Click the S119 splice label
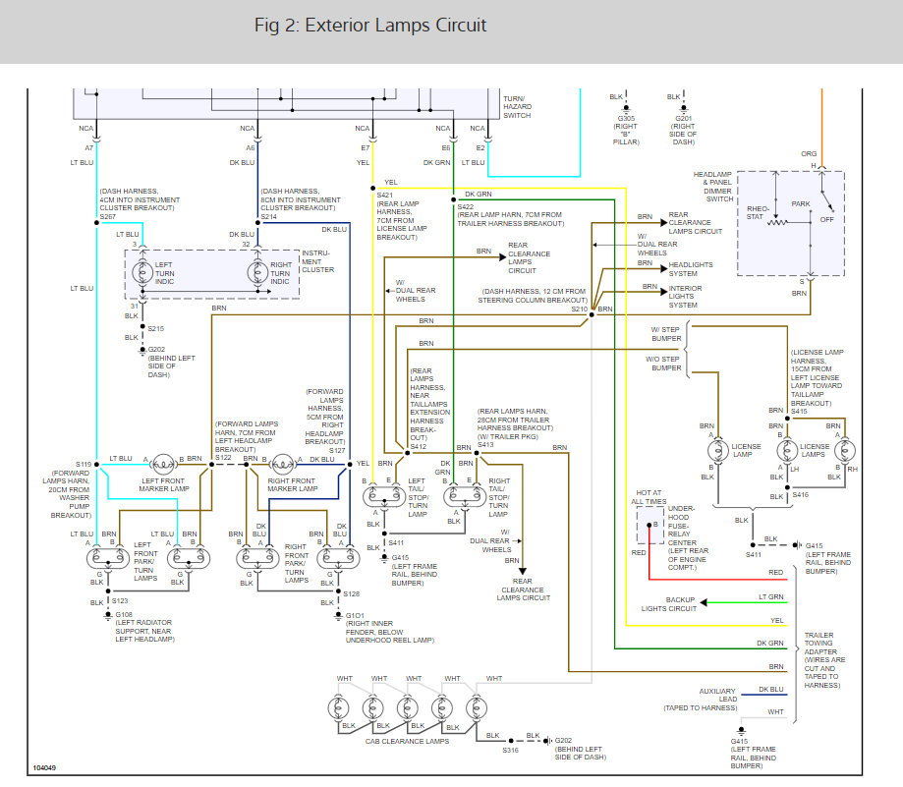903x787 pixels. pyautogui.click(x=84, y=464)
